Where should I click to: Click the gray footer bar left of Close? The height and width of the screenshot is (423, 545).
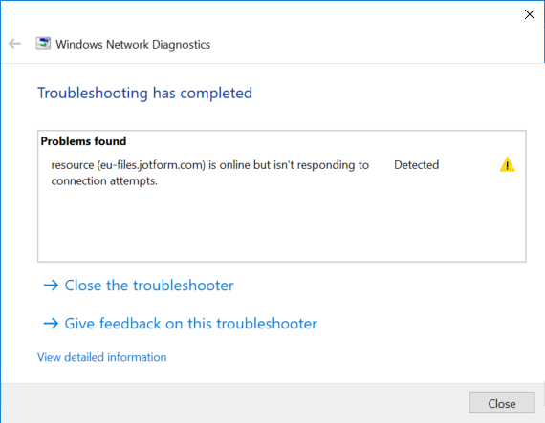(x=233, y=403)
